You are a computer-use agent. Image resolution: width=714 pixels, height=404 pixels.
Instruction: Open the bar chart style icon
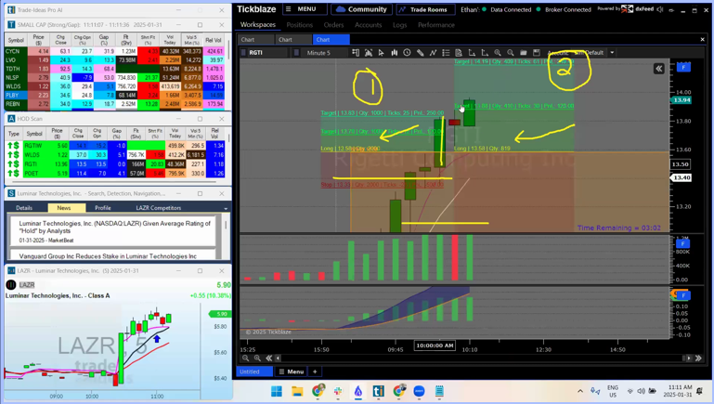point(394,53)
